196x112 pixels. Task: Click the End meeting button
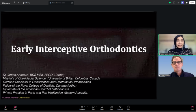click(x=193, y=107)
